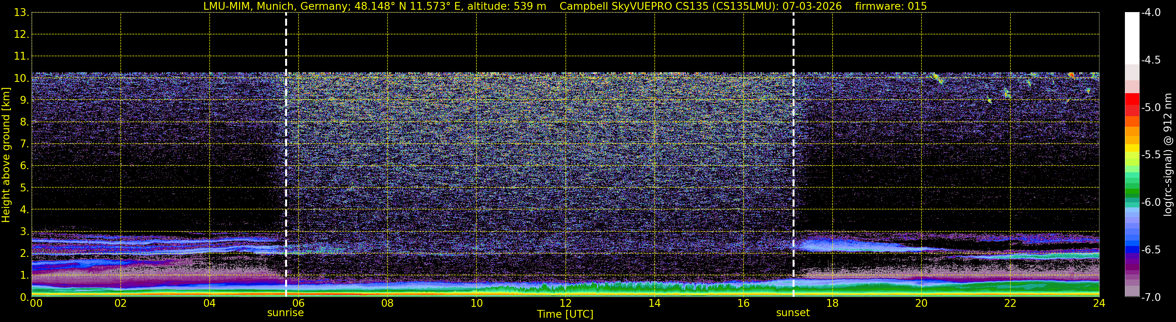The width and height of the screenshot is (1176, 322).
Task: Click the 'sunrise' label below the axis
Action: [x=286, y=313]
